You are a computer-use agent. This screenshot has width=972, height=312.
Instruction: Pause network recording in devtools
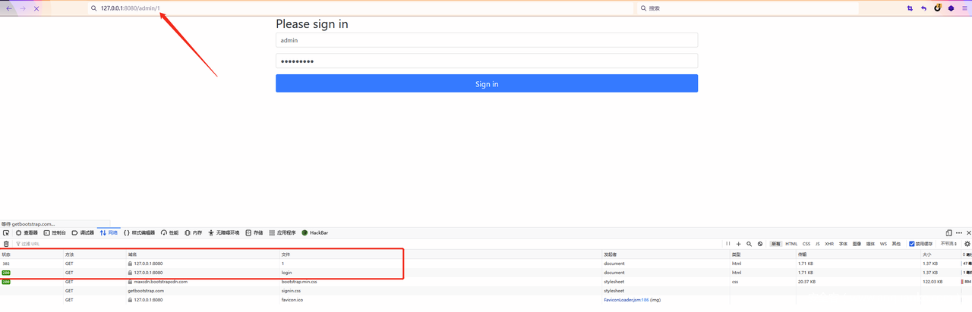728,244
